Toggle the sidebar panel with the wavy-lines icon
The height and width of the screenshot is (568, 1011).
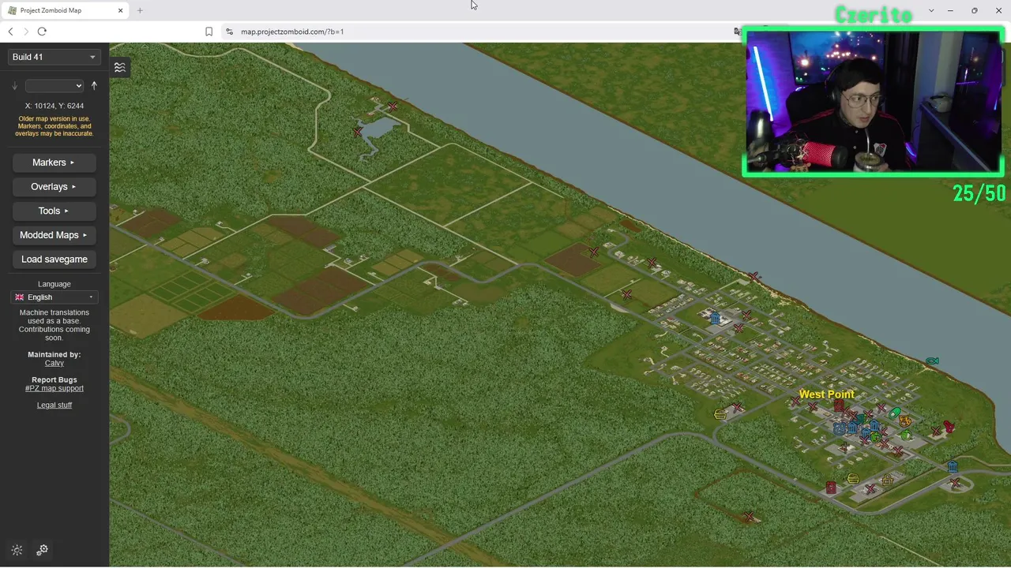119,67
